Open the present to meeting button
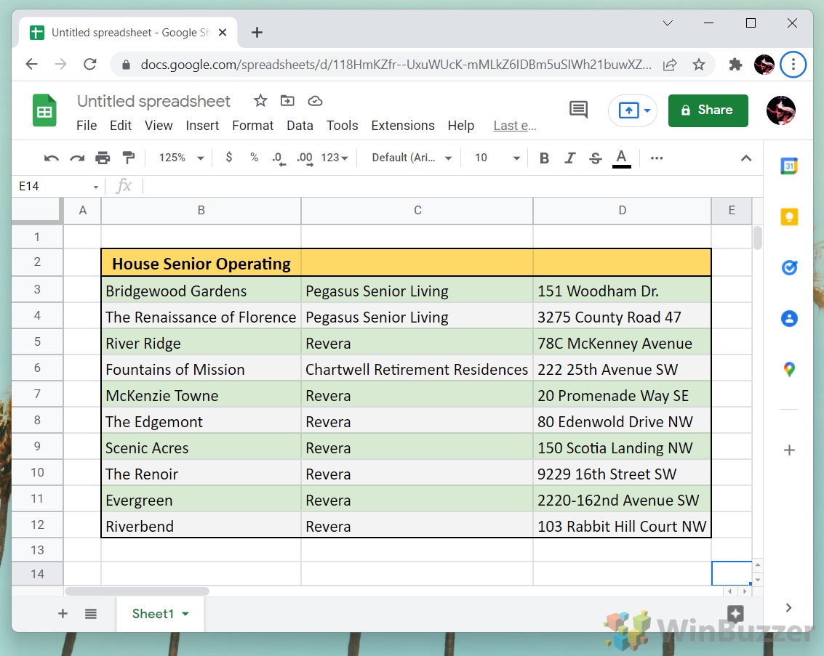 [x=633, y=110]
